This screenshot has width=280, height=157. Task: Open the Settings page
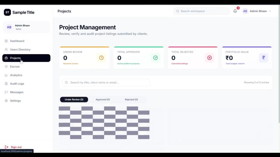coord(26,101)
